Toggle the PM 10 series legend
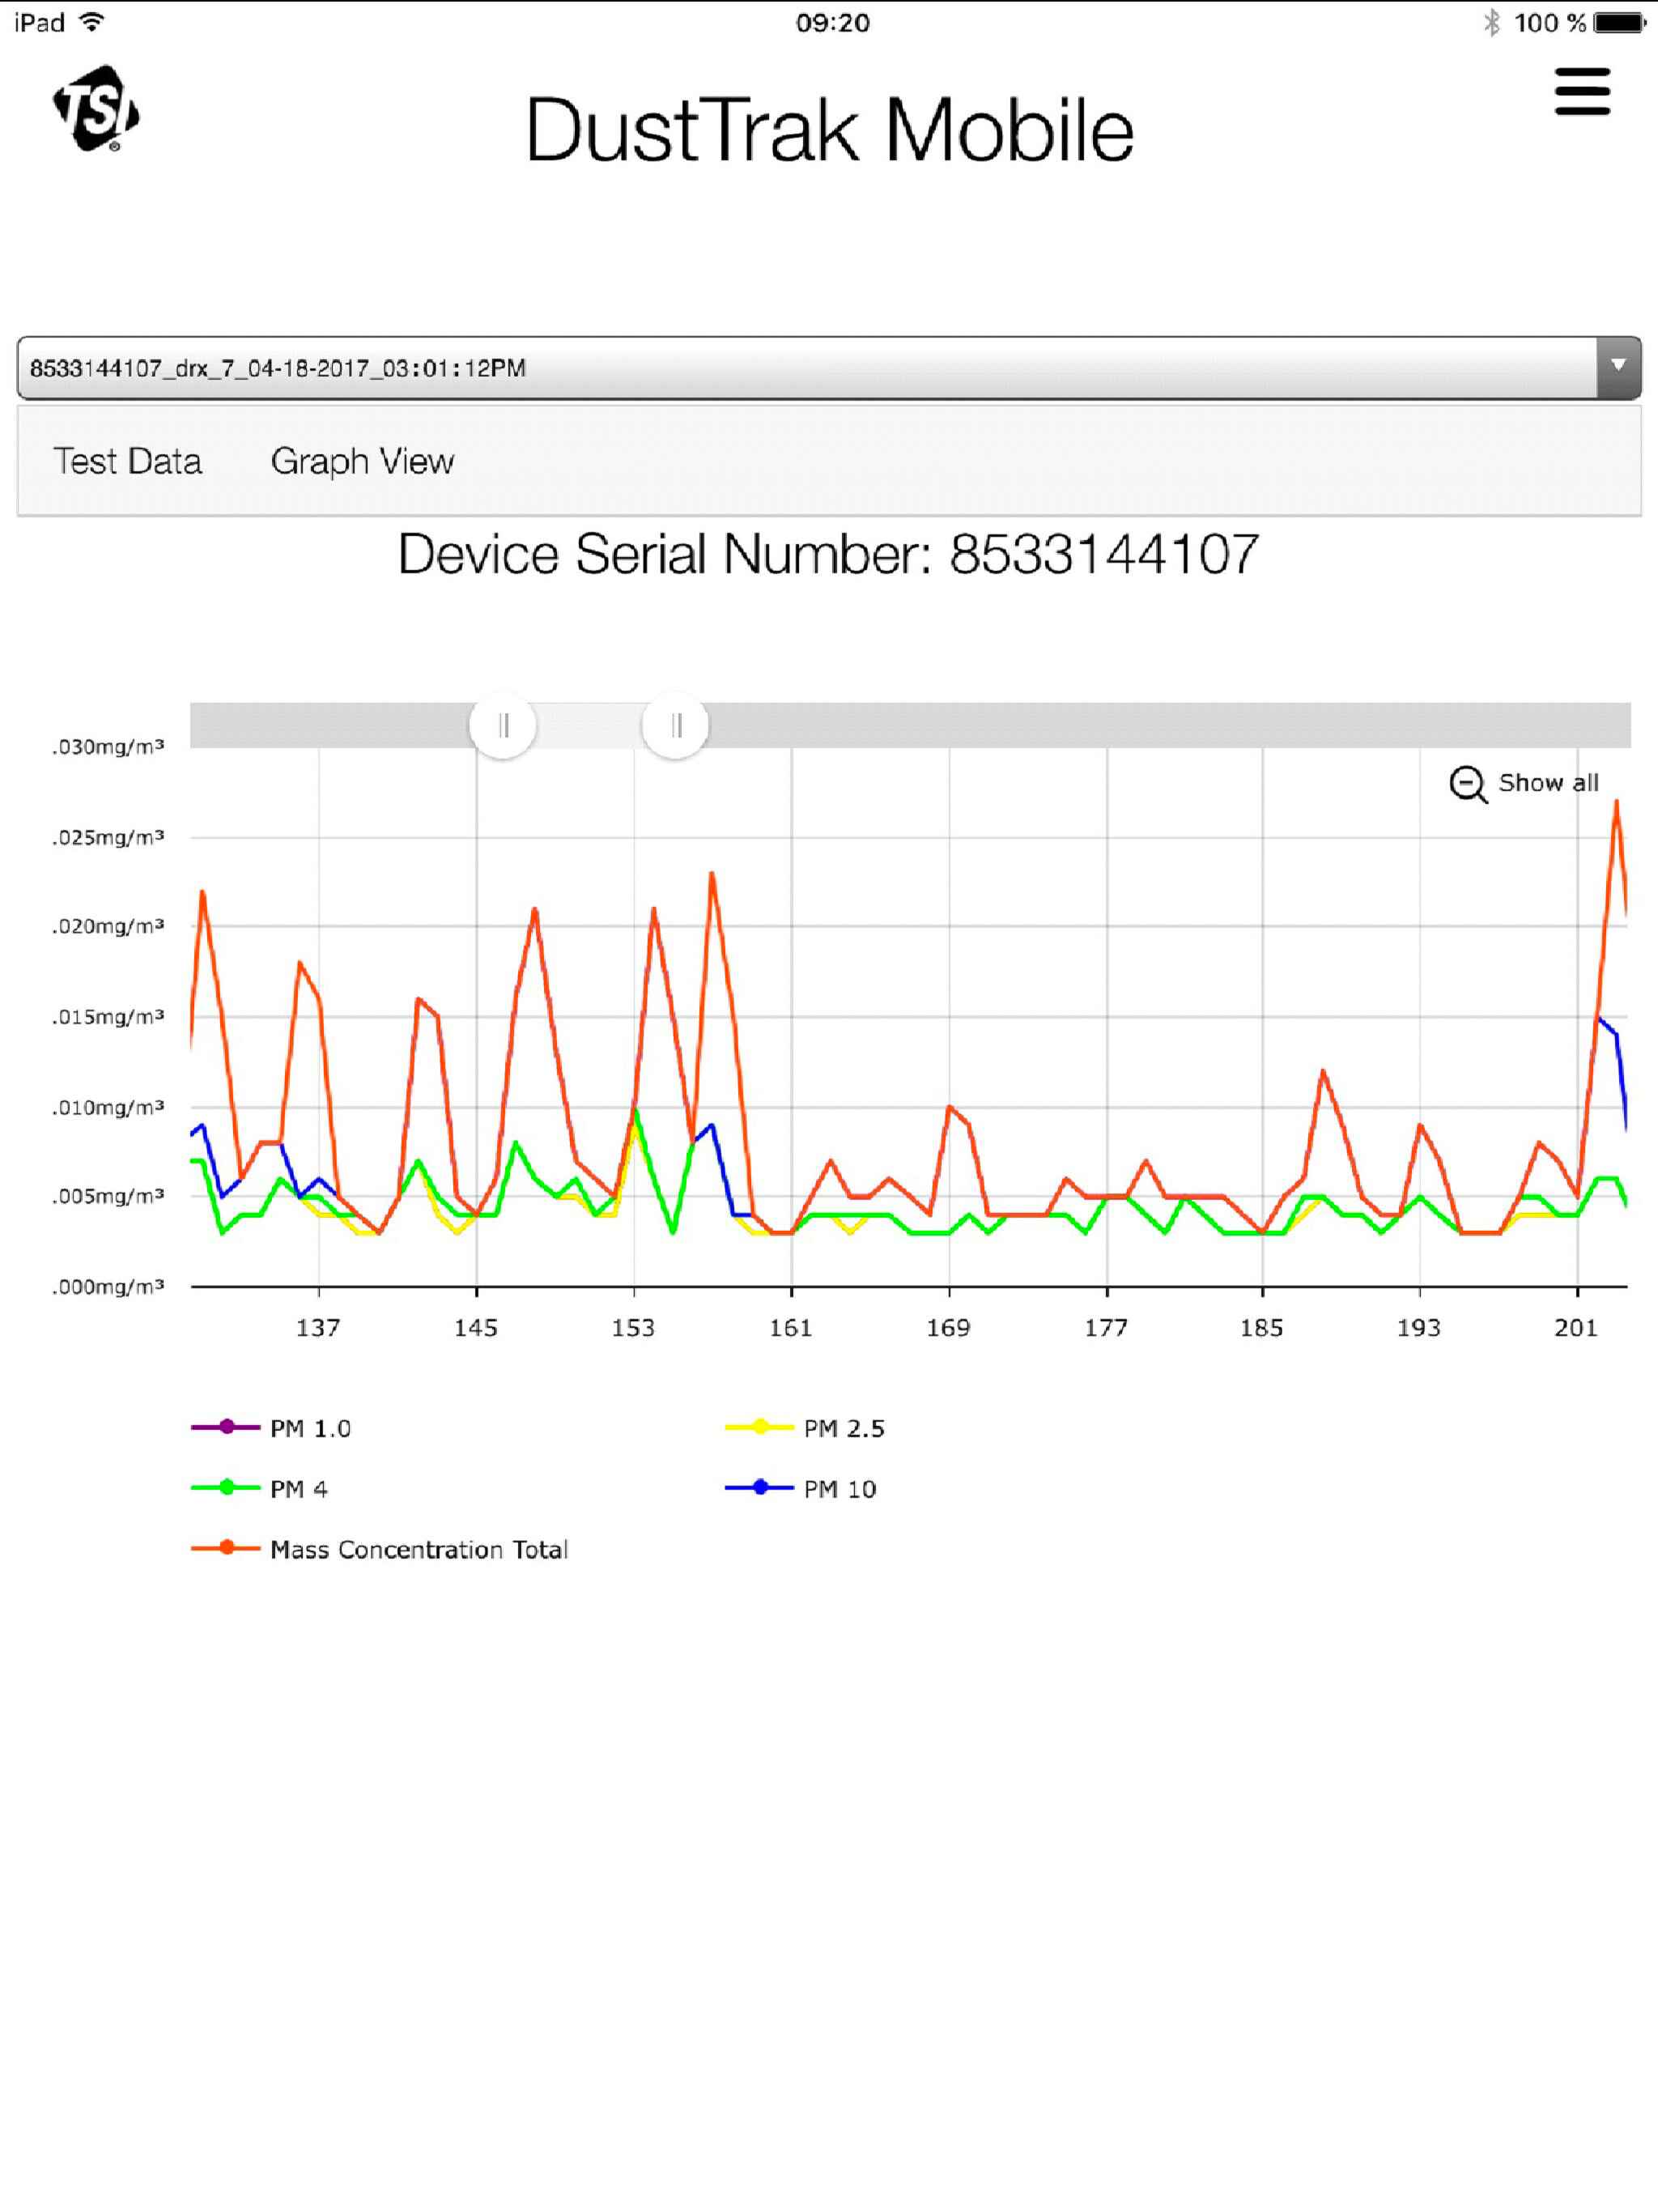This screenshot has width=1658, height=2212. tap(800, 1488)
